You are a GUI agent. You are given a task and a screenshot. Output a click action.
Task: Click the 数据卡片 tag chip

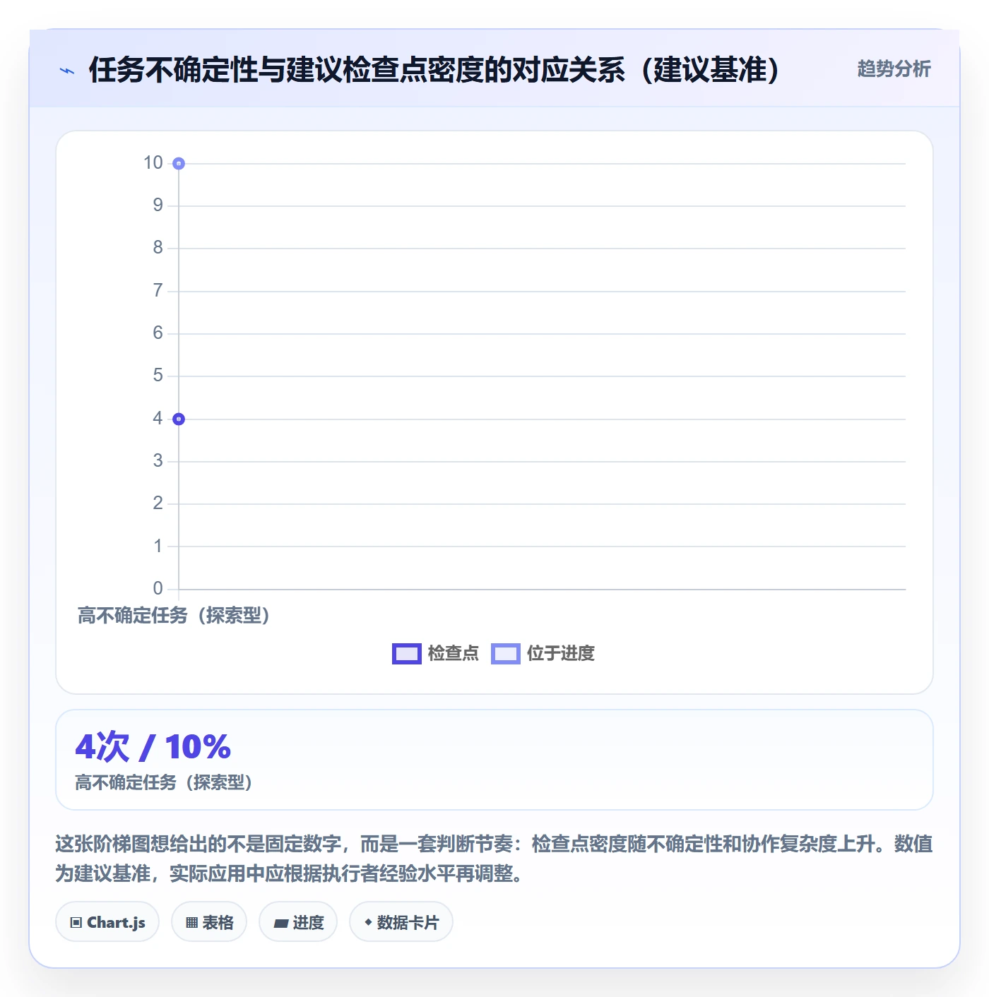tap(401, 921)
